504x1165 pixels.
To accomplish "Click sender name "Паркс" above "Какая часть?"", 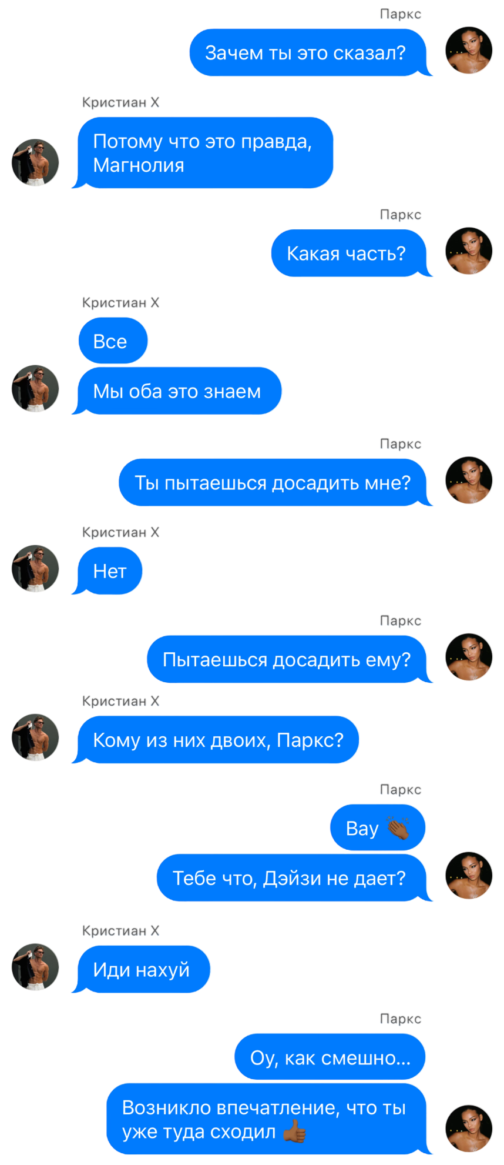I will (x=400, y=215).
